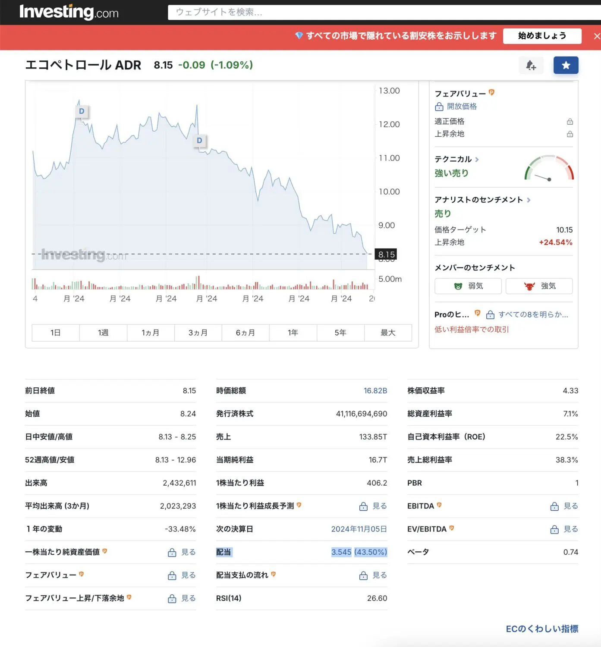Vote 弱気 bearish sentiment
601x647 pixels.
pyautogui.click(x=468, y=286)
